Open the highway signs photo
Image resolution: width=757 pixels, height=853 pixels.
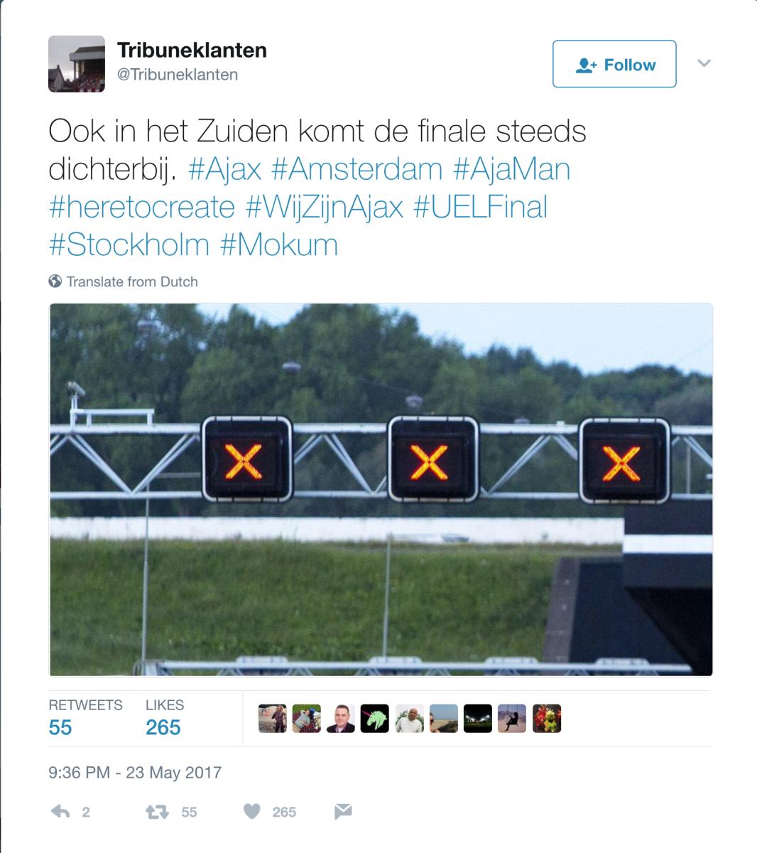tap(381, 490)
